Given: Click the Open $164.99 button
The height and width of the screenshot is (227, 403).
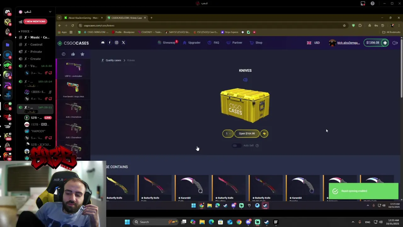Looking at the screenshot, I should point(247,134).
